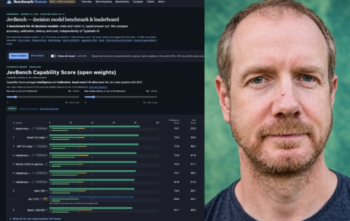The height and width of the screenshot is (221, 350).
Task: Select the API-hosted segment
Action: point(37,56)
